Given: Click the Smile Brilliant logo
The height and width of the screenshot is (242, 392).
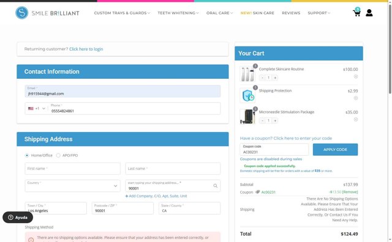Looking at the screenshot, I should pyautogui.click(x=47, y=13).
